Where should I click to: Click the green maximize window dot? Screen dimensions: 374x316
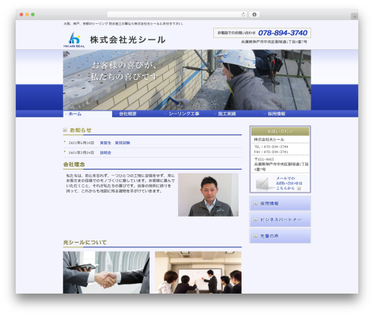[x=33, y=15]
